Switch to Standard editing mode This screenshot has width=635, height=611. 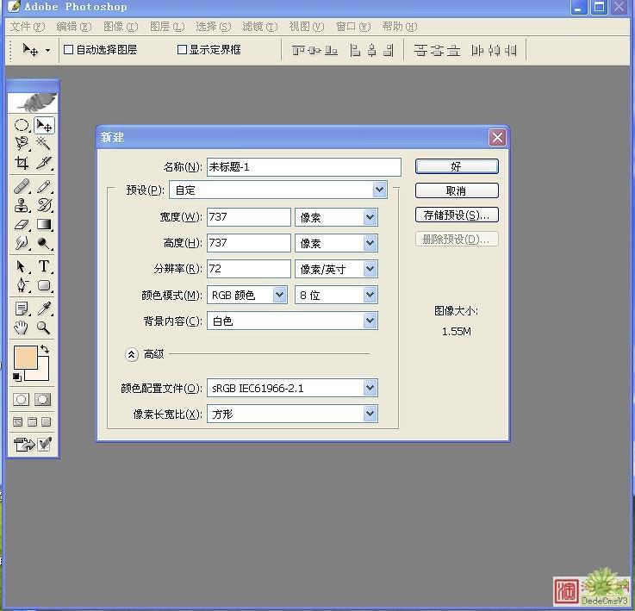click(x=21, y=400)
